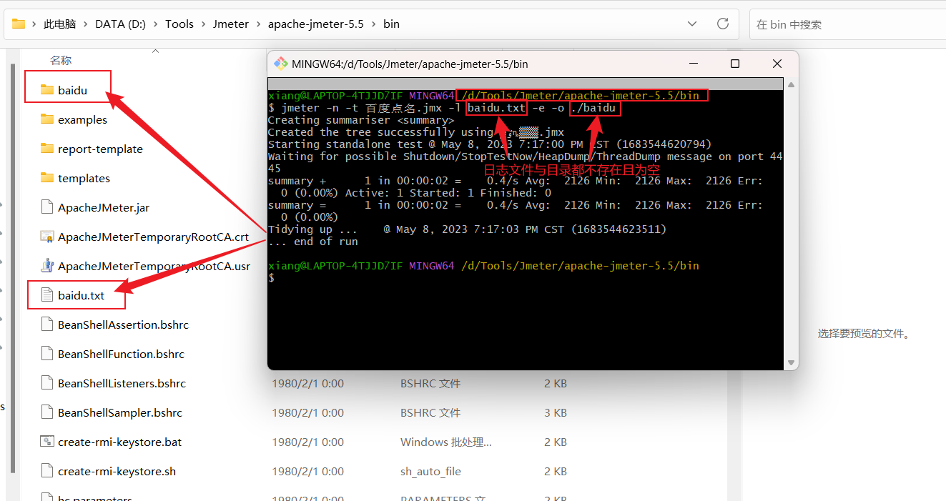Click the BeanShellListeners.bshrc file icon

(47, 383)
